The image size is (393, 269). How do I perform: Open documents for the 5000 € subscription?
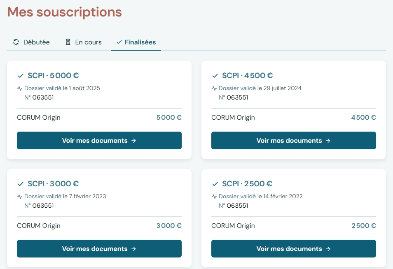coord(99,140)
